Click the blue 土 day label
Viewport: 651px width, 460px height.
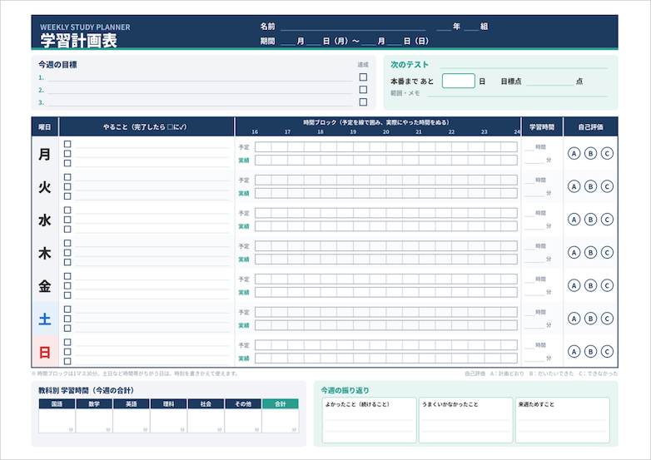pyautogui.click(x=45, y=319)
